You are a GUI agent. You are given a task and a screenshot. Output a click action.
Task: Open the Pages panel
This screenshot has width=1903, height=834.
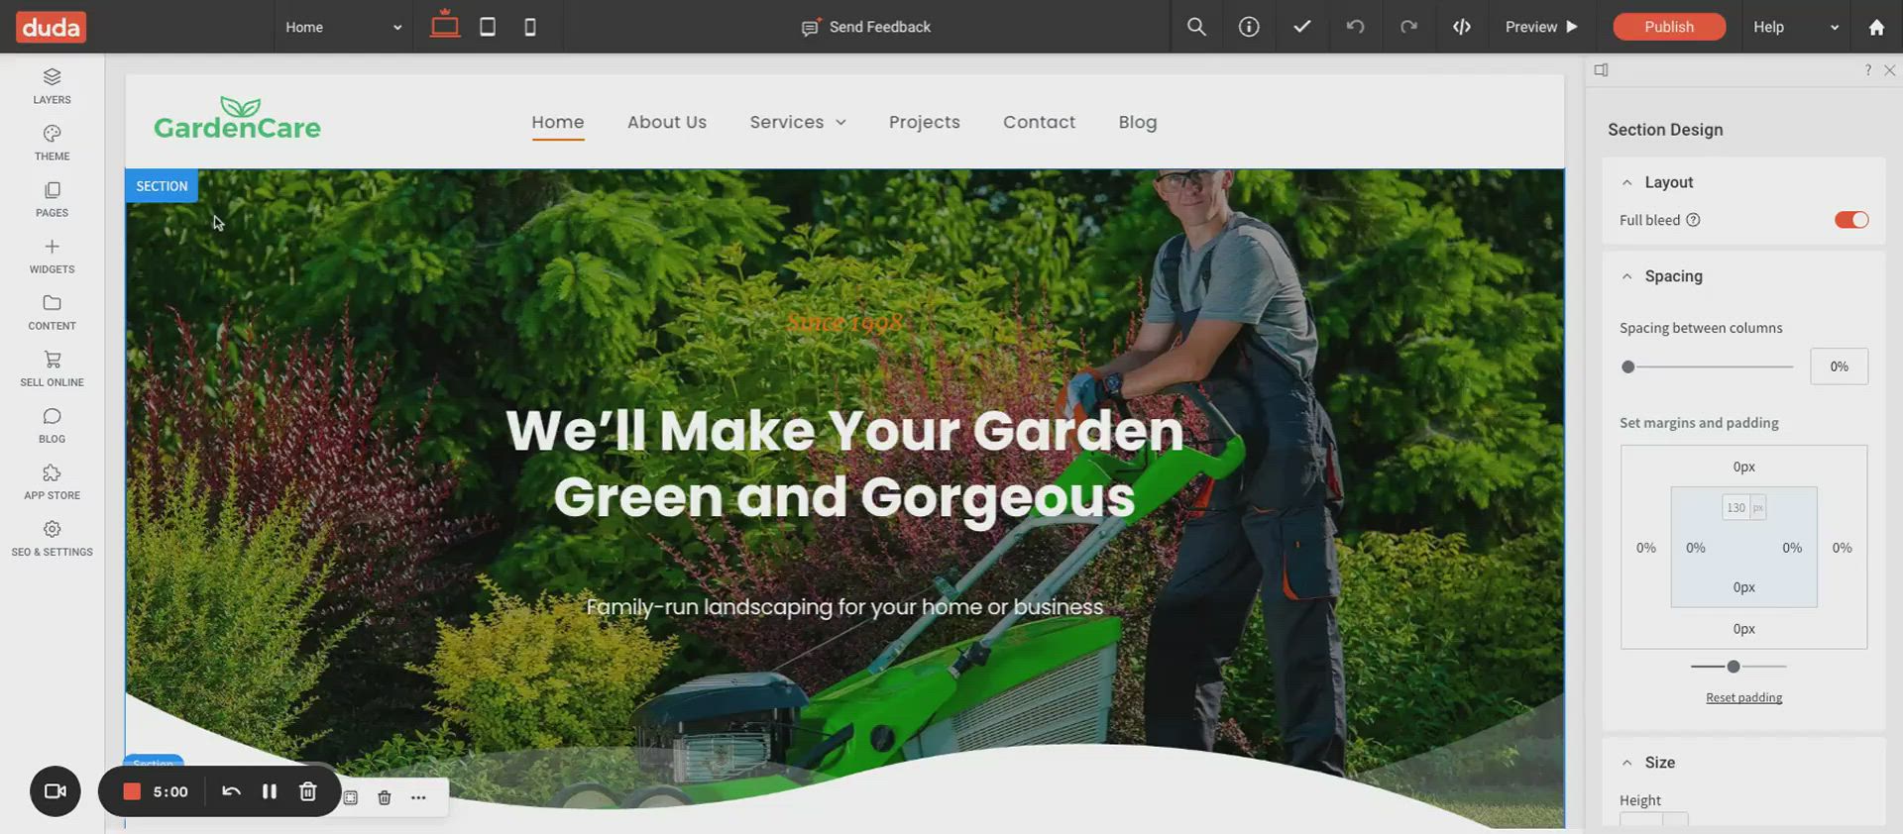pyautogui.click(x=52, y=199)
